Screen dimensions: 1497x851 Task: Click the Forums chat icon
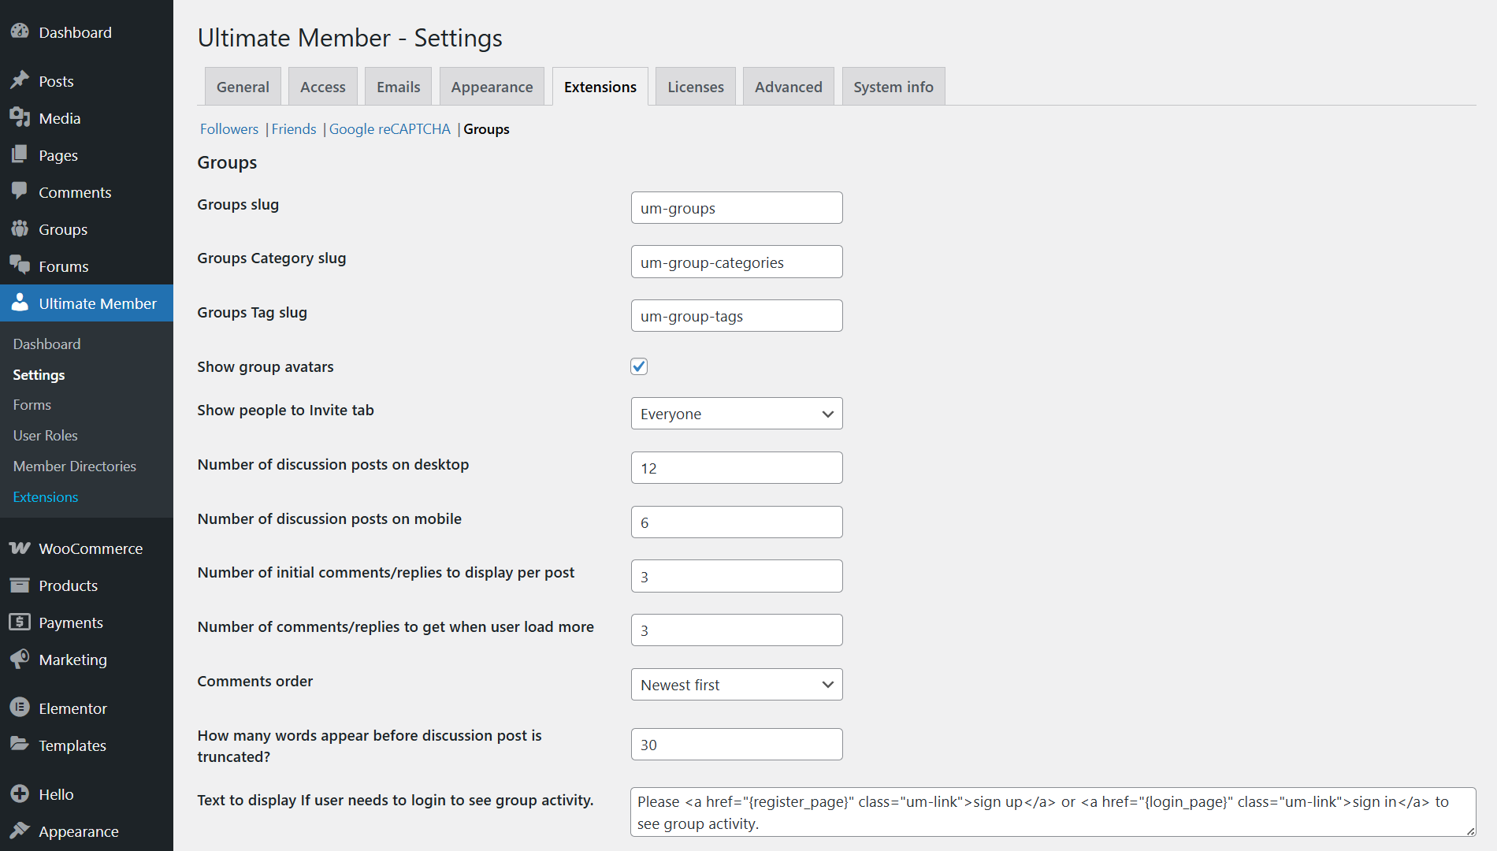pyautogui.click(x=20, y=266)
